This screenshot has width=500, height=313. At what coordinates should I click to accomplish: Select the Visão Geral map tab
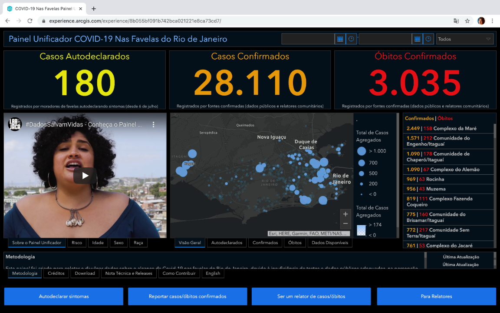(x=190, y=243)
